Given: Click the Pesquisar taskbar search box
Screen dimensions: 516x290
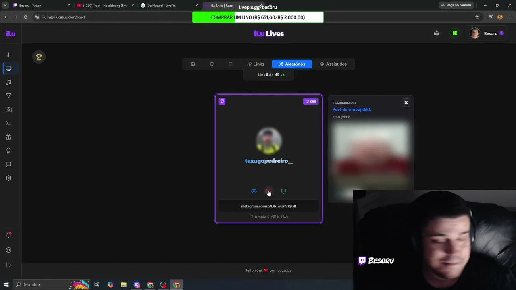Looking at the screenshot, I should tap(51, 285).
